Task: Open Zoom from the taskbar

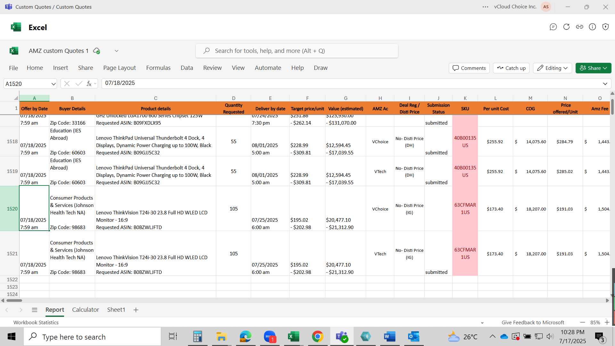Action: [270, 337]
